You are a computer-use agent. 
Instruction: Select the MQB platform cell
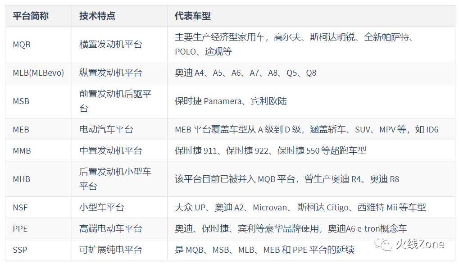38,44
